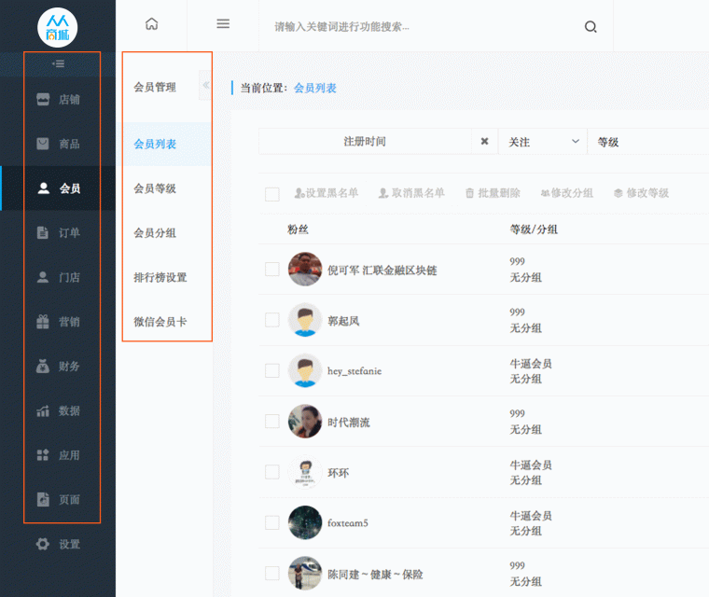Click the 会员管理 submenu header
This screenshot has width=709, height=597.
point(155,87)
